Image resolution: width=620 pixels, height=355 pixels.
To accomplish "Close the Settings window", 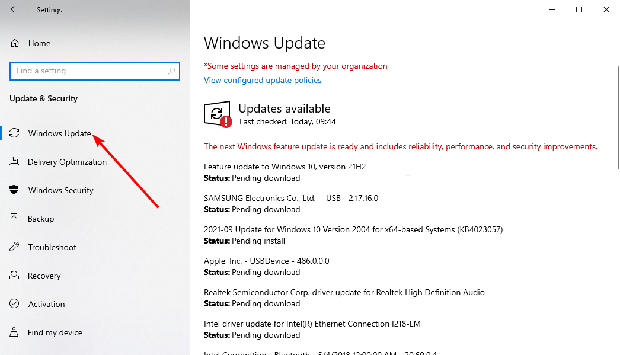I will pos(606,9).
